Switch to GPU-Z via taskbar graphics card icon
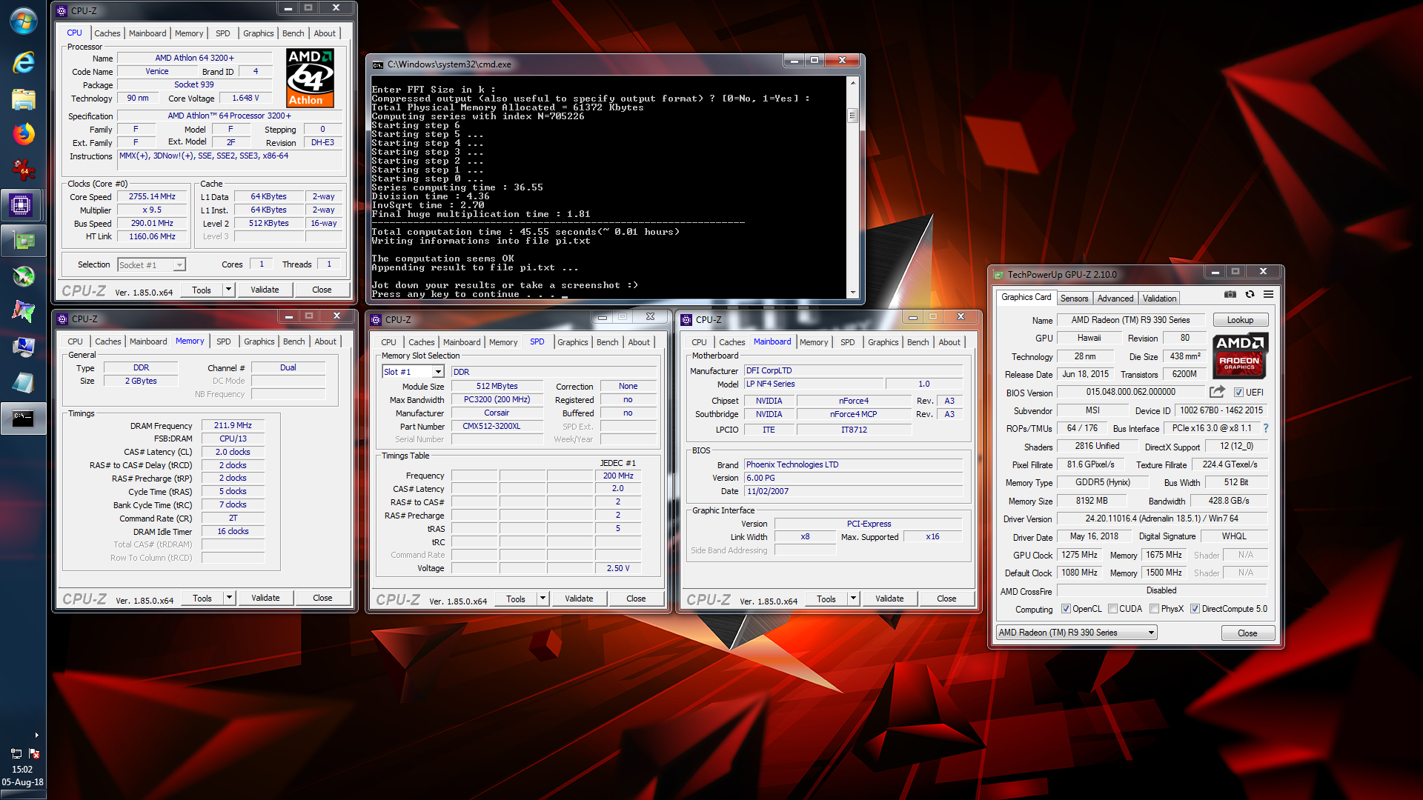This screenshot has height=800, width=1423. coord(23,241)
